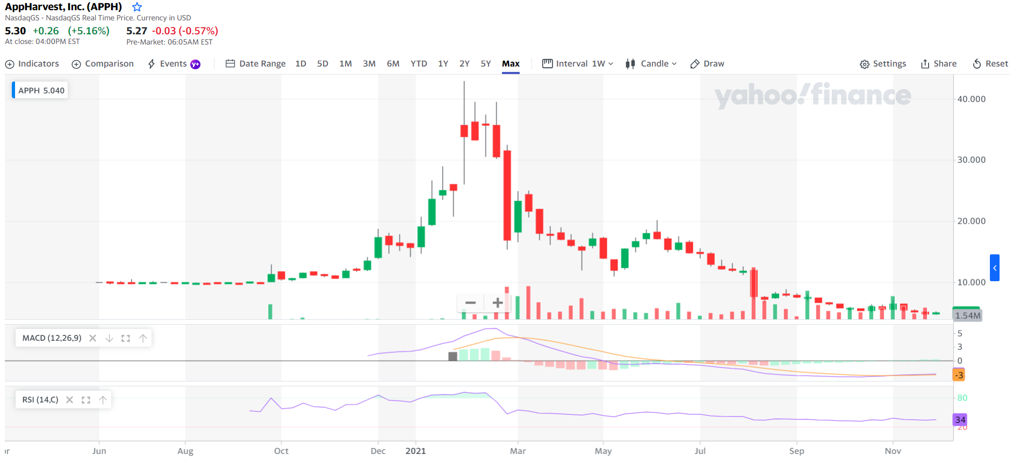Select the 5Y range

pos(486,64)
